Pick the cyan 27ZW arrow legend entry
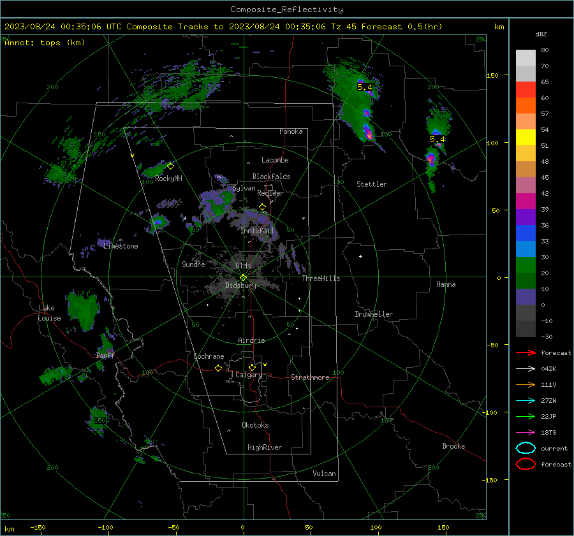Image resolution: width=574 pixels, height=536 pixels. (x=526, y=401)
